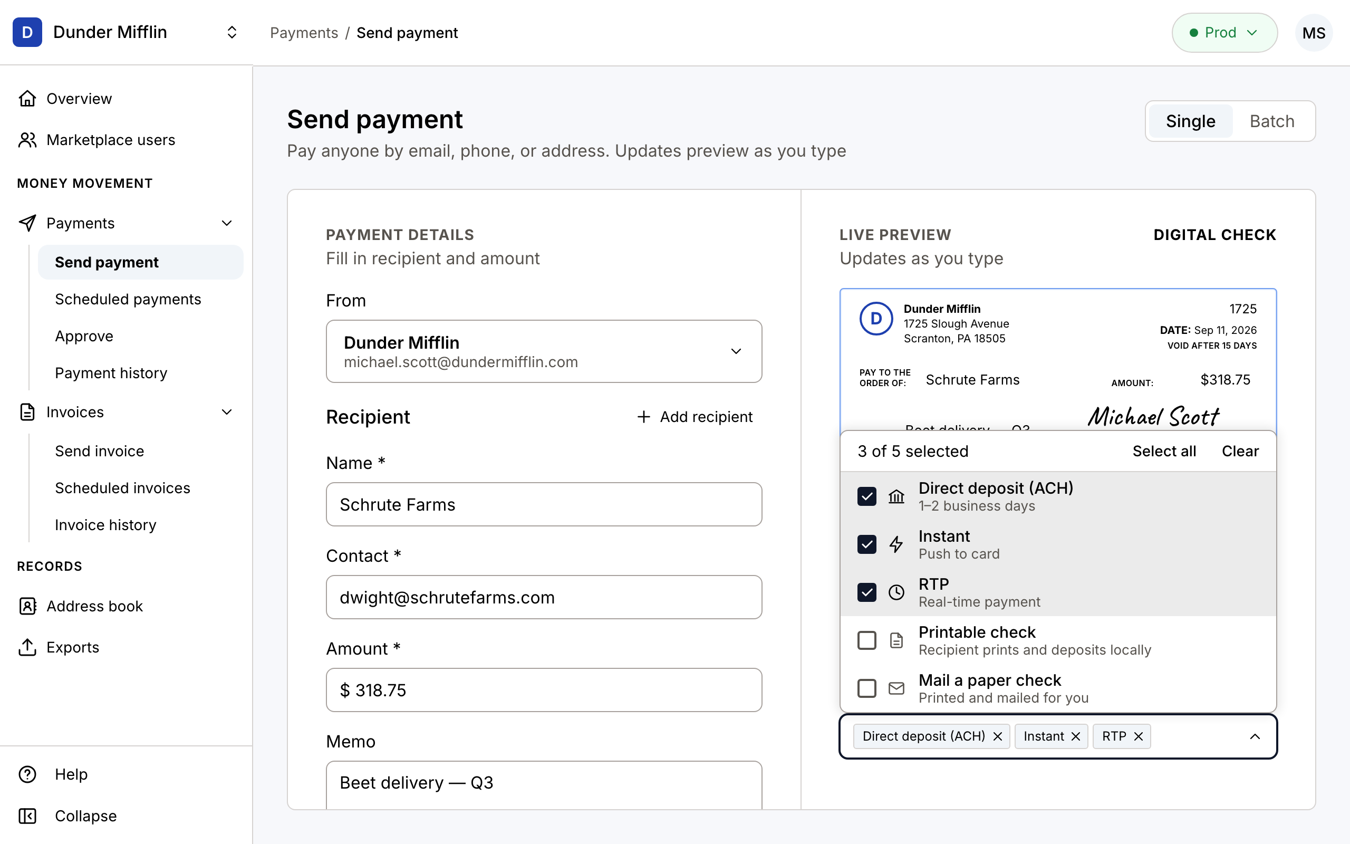Click the Exports upload icon

point(27,648)
